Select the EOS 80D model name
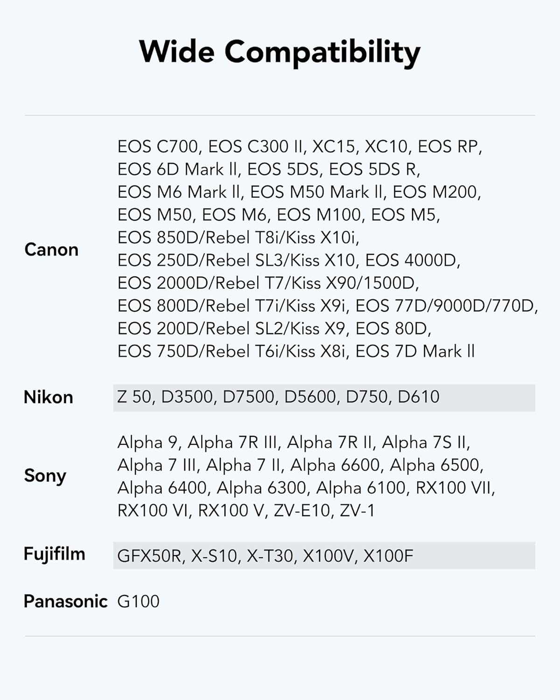This screenshot has width=560, height=700. point(392,329)
